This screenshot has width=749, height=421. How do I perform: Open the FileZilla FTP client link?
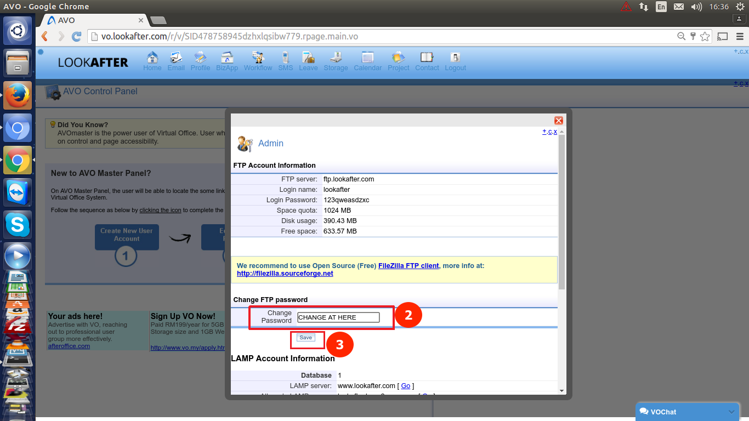point(408,266)
